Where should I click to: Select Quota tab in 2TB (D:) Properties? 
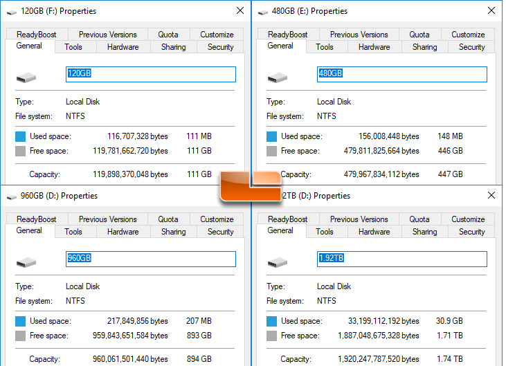point(419,219)
